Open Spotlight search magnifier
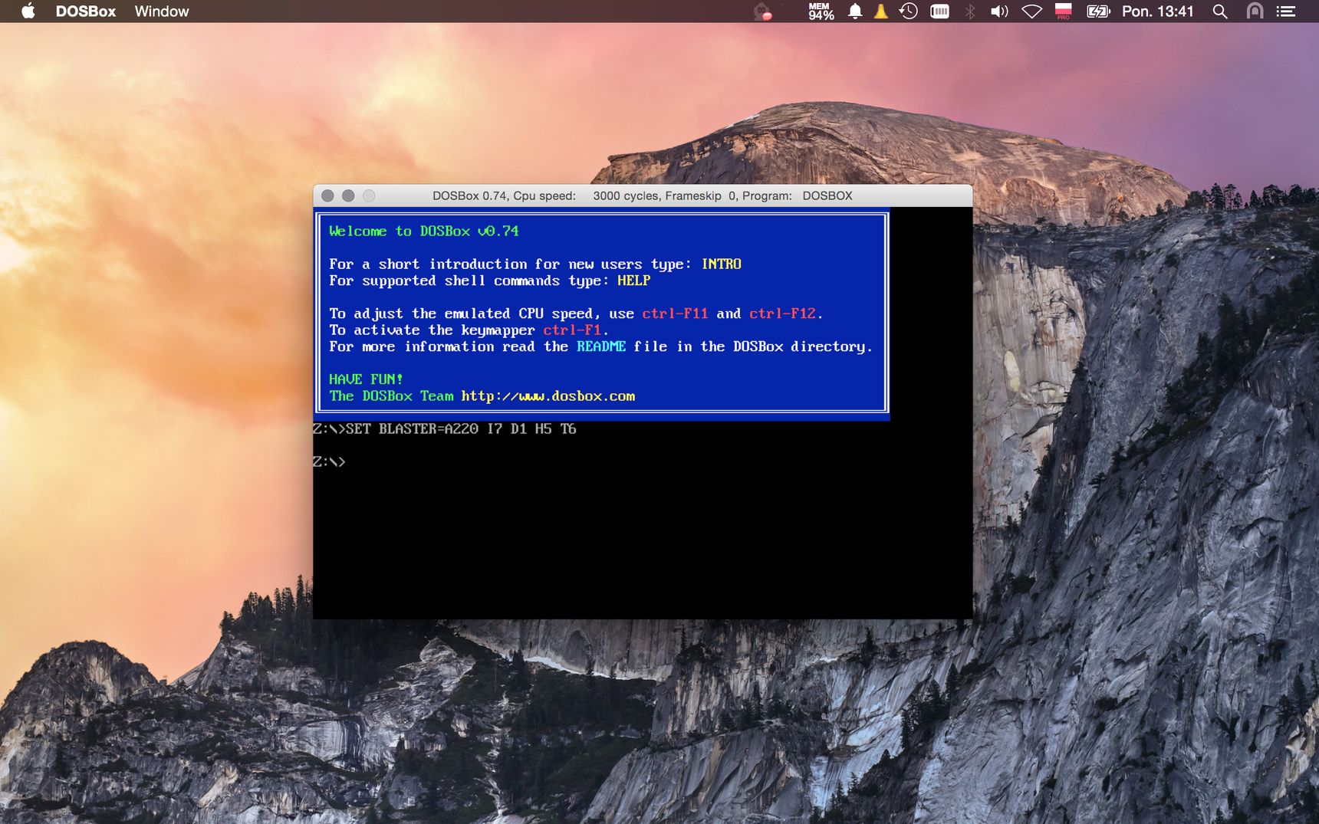 1220,11
